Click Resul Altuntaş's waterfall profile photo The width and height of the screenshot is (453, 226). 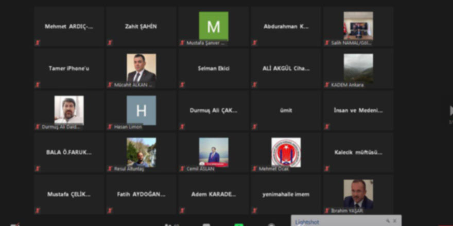142,152
